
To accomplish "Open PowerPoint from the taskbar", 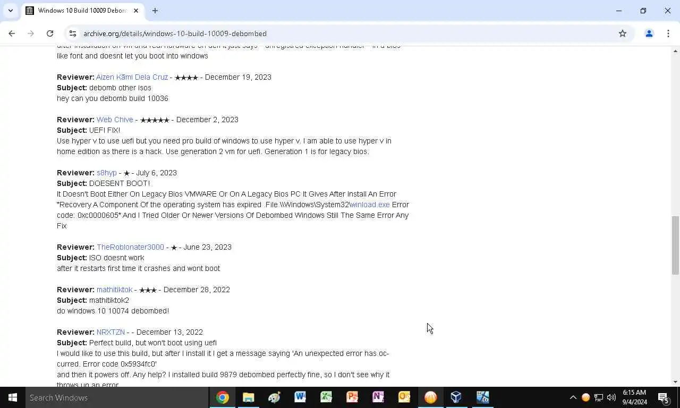I will click(x=352, y=397).
